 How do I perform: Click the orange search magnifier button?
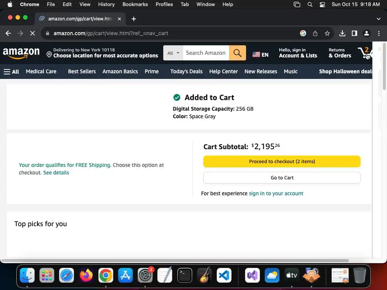point(237,53)
